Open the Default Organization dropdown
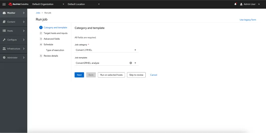Screen dimensions: 266x133 [x=48, y=4]
